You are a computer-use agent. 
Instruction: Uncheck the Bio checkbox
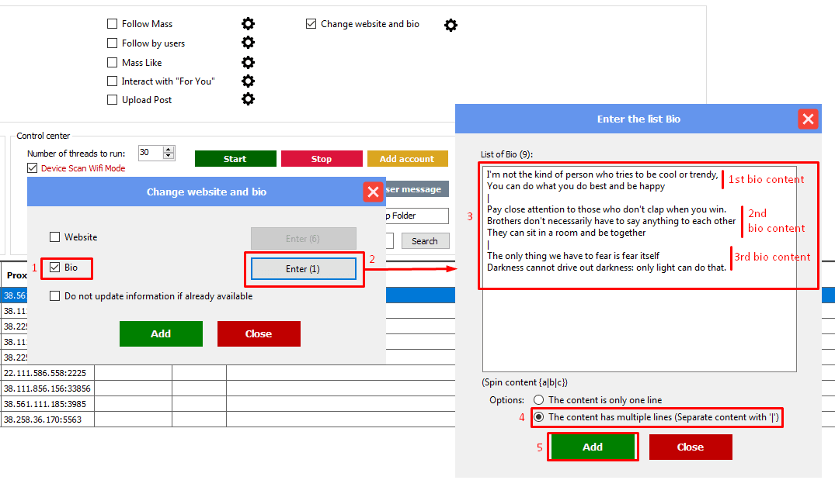(x=55, y=268)
